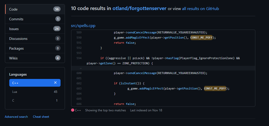
Task: View all results on GitHub
Action: (200, 8)
